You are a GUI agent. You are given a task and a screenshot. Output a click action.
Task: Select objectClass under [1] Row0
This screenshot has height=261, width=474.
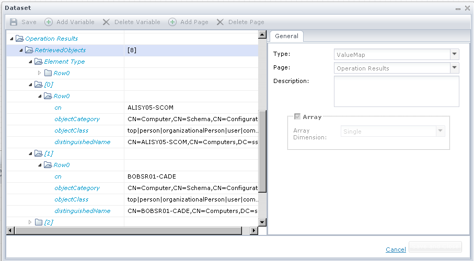(132, 200)
